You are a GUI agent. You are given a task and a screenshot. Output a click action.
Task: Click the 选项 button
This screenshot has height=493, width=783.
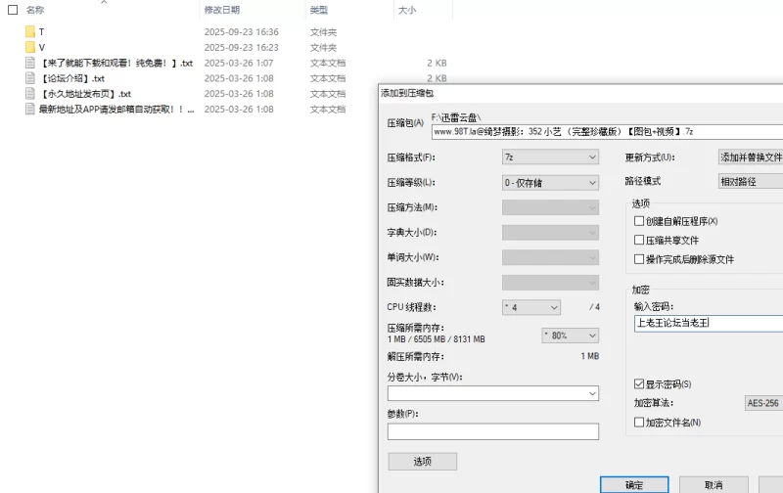pyautogui.click(x=422, y=461)
